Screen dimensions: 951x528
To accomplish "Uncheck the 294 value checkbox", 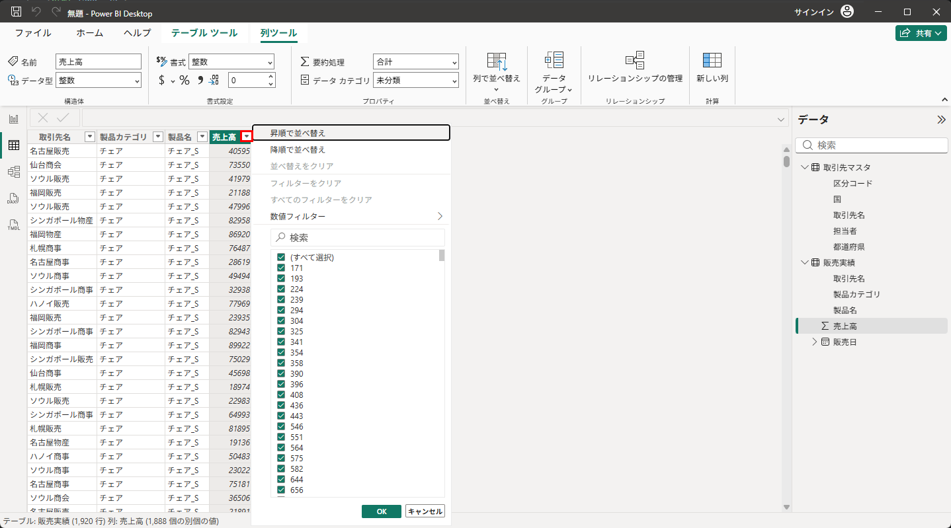I will pyautogui.click(x=281, y=310).
